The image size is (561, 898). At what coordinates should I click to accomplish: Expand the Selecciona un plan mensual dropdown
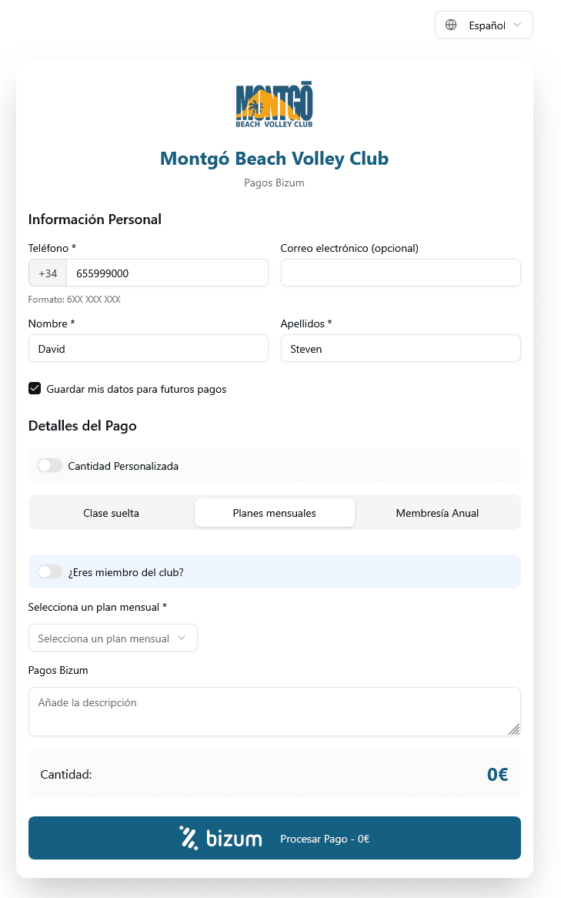tap(112, 638)
